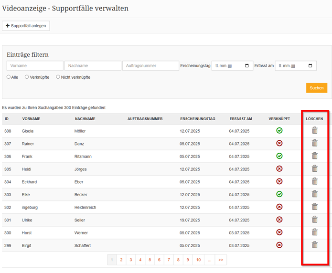
Task: Click the orange Suchen button
Action: (317, 88)
